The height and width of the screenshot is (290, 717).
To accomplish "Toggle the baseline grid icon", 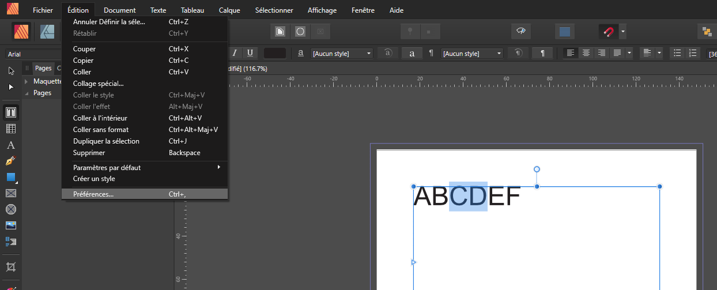I will tap(565, 31).
